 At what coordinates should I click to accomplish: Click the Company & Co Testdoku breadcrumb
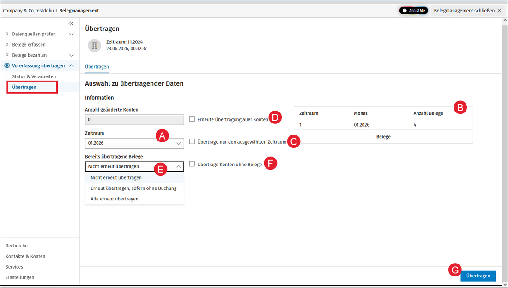[x=28, y=11]
